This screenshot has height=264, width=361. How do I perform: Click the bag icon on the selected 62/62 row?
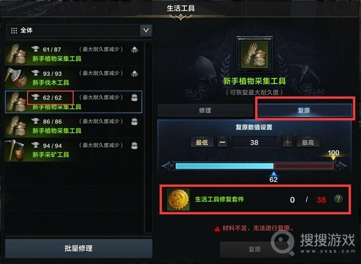(x=134, y=97)
